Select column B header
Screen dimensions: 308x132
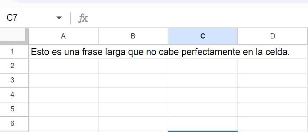tap(133, 36)
